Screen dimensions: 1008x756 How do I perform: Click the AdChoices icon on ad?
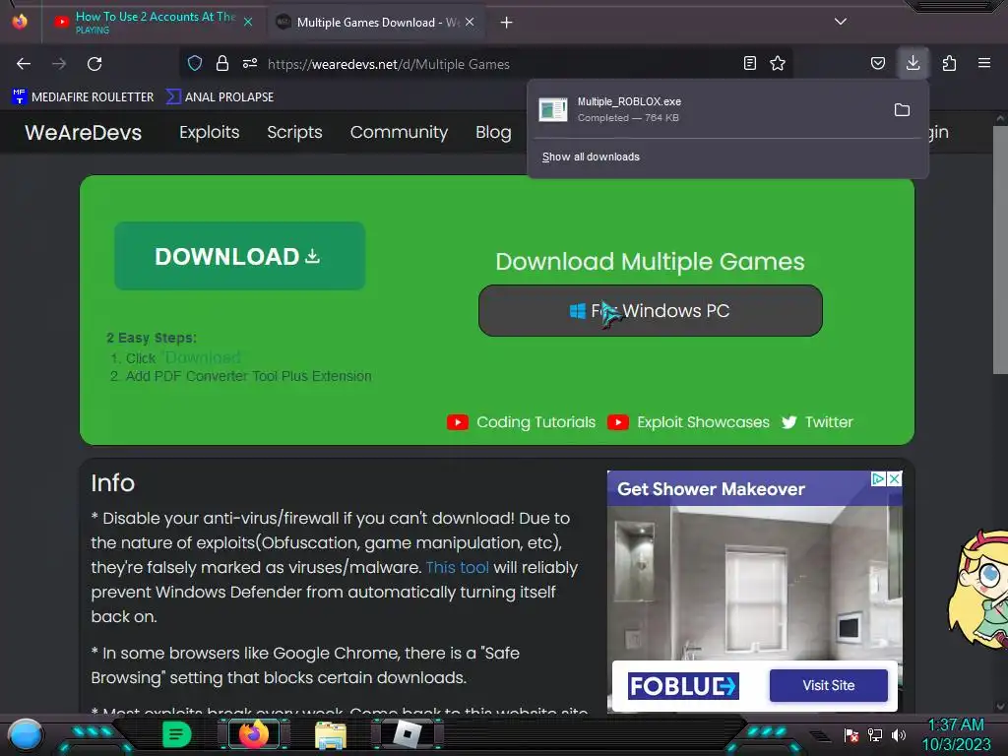click(878, 479)
